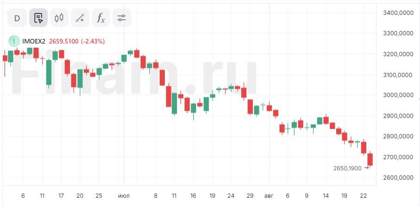
Task: Click the 3400,0000 price axis label
Action: point(398,13)
